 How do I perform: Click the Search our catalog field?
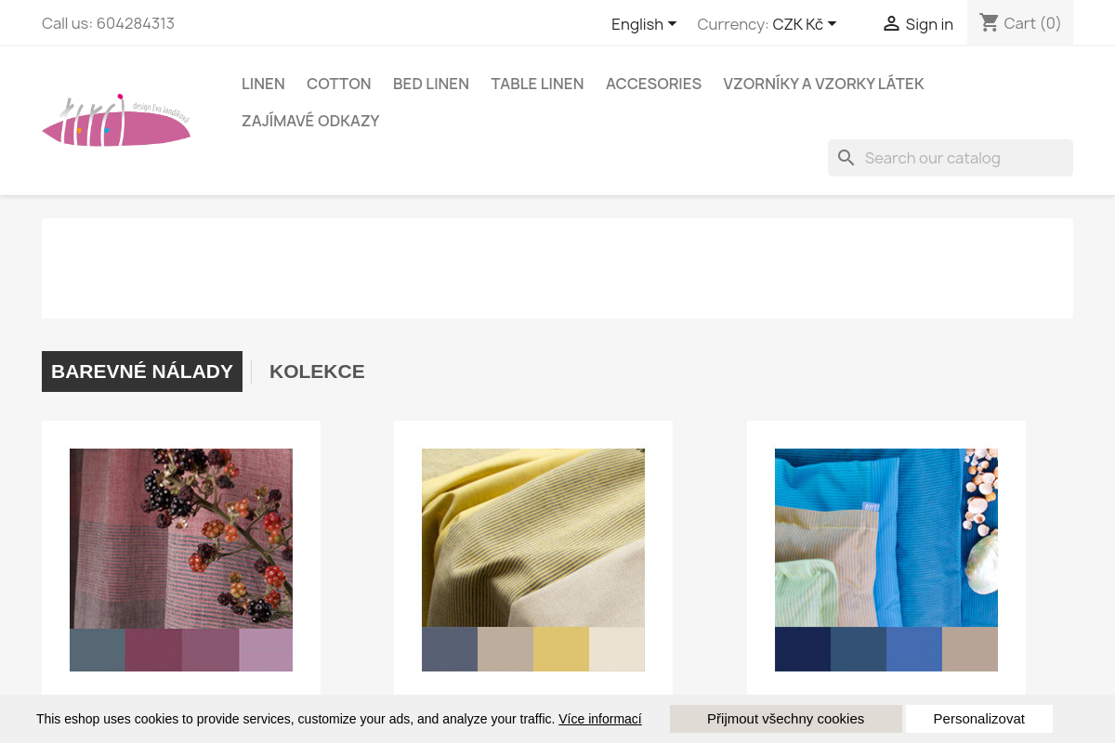click(951, 158)
